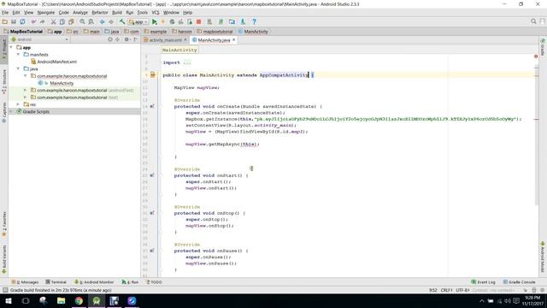Click the Redo arrow icon

(42, 21)
